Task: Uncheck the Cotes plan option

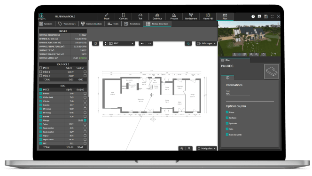Action: [x=227, y=112]
